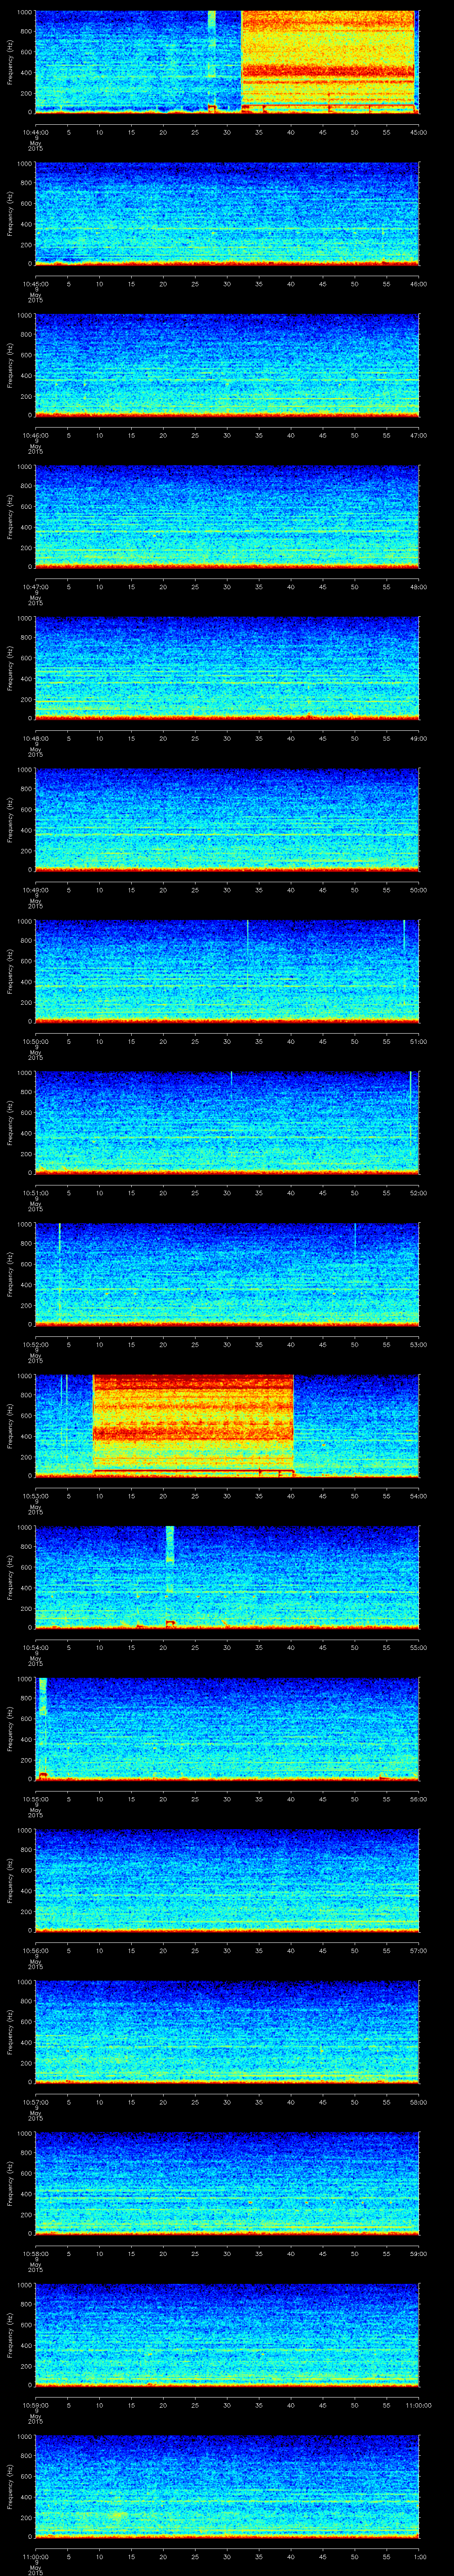Click the 45:00 end label of first panel

419,132
